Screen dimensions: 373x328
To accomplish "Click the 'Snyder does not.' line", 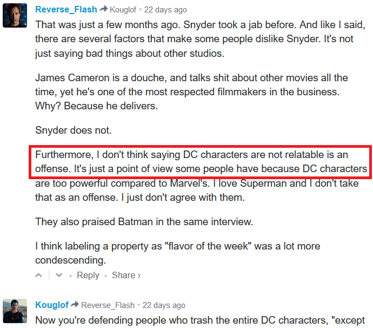I will coord(74,130).
